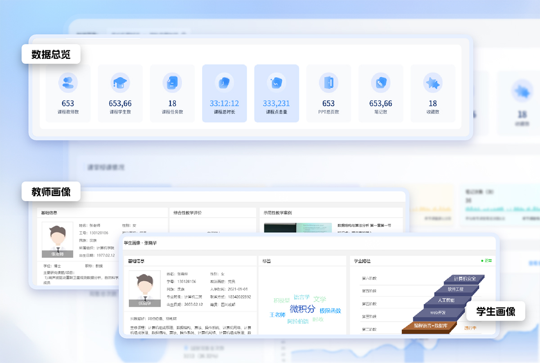
Task: Click the 第六阶段 row label
Action: (x=369, y=278)
